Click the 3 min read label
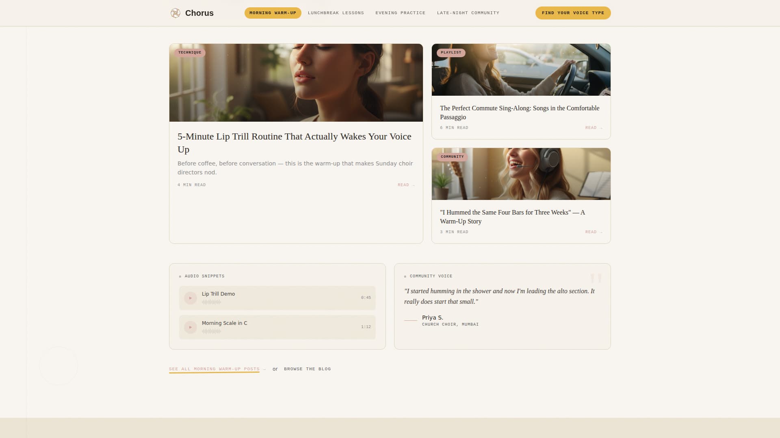 pyautogui.click(x=454, y=232)
